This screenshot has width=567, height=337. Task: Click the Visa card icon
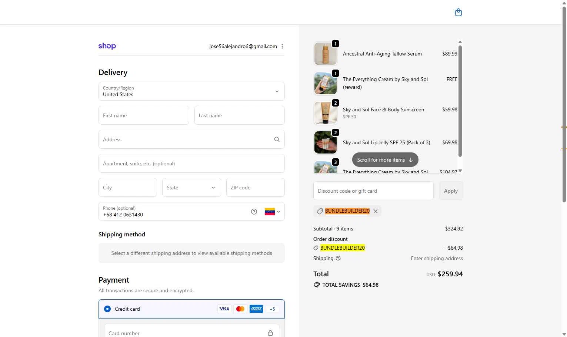coord(224,309)
